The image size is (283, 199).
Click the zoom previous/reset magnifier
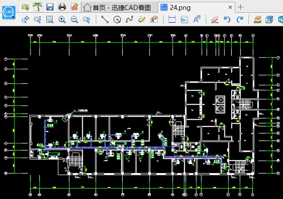[86, 19]
